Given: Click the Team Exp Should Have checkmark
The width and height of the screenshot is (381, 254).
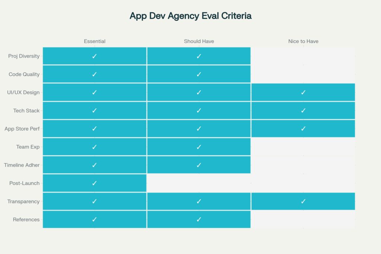Looking at the screenshot, I should [199, 147].
